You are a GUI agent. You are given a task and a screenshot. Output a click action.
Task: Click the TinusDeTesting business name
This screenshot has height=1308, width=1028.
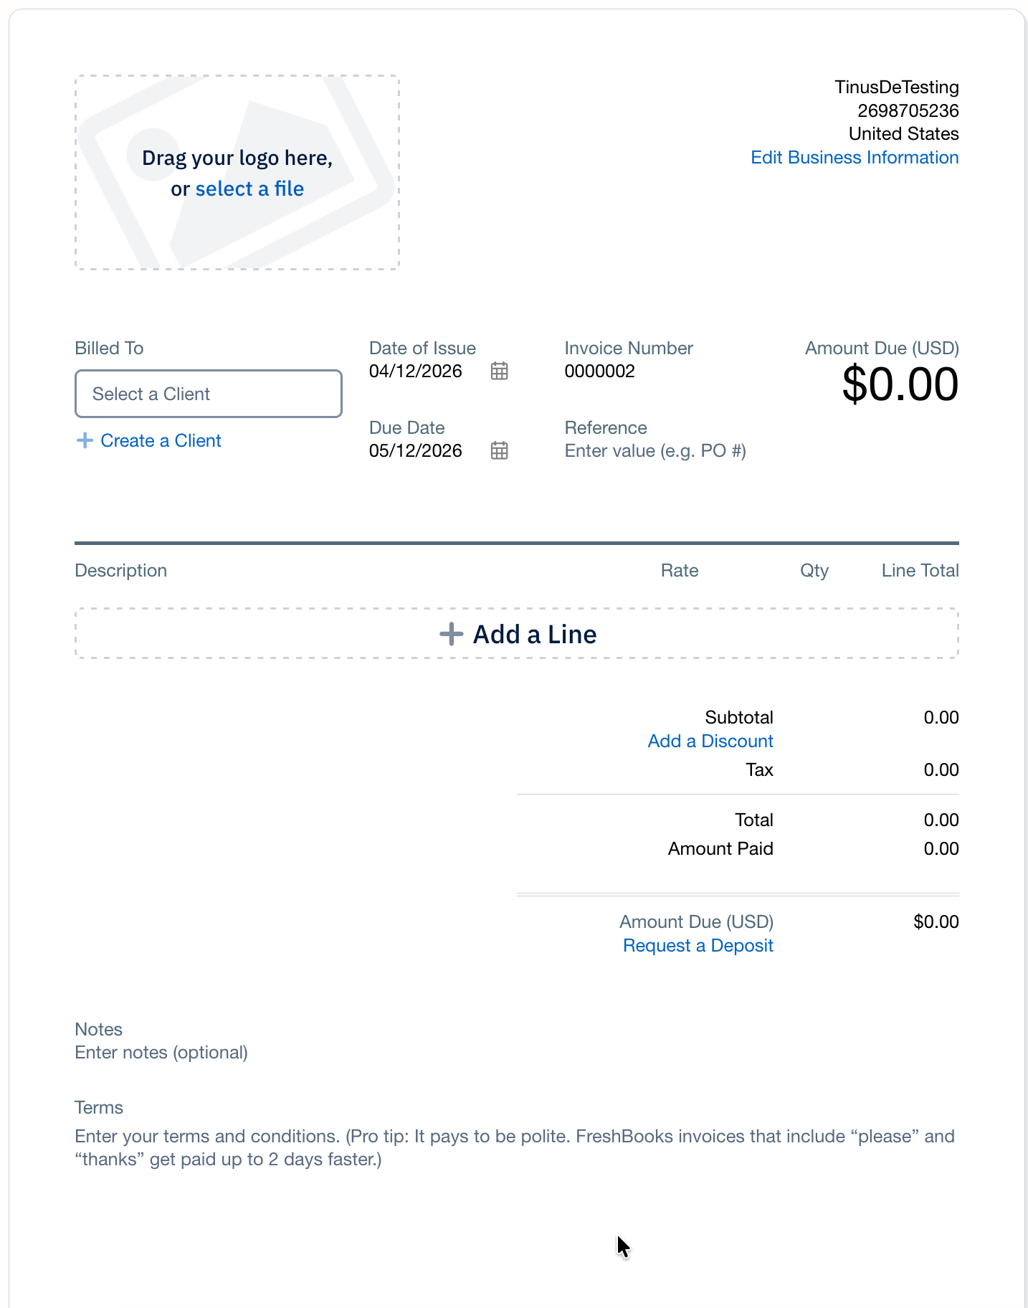[x=896, y=87]
